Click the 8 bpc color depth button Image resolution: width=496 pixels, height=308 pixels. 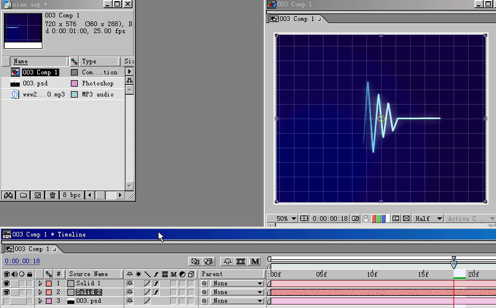click(71, 195)
